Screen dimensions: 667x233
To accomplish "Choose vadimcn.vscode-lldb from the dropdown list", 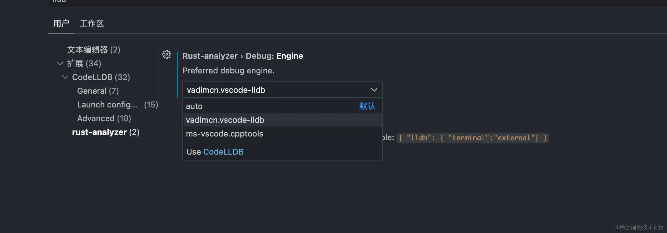I will pyautogui.click(x=282, y=120).
